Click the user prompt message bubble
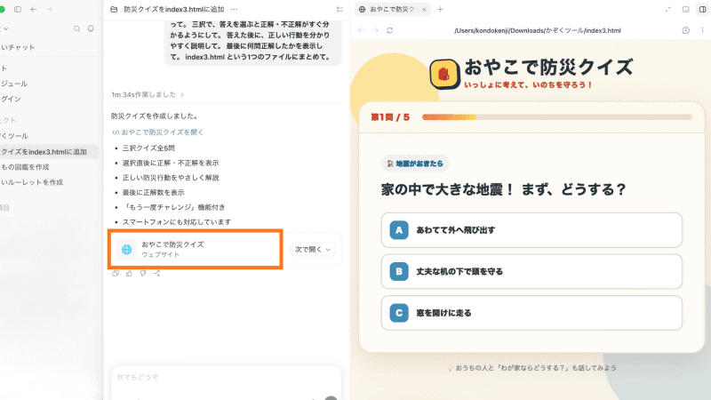The height and width of the screenshot is (400, 711). [x=252, y=43]
